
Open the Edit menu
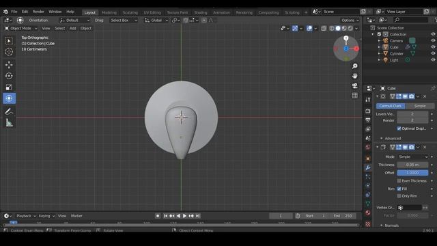[x=25, y=12]
